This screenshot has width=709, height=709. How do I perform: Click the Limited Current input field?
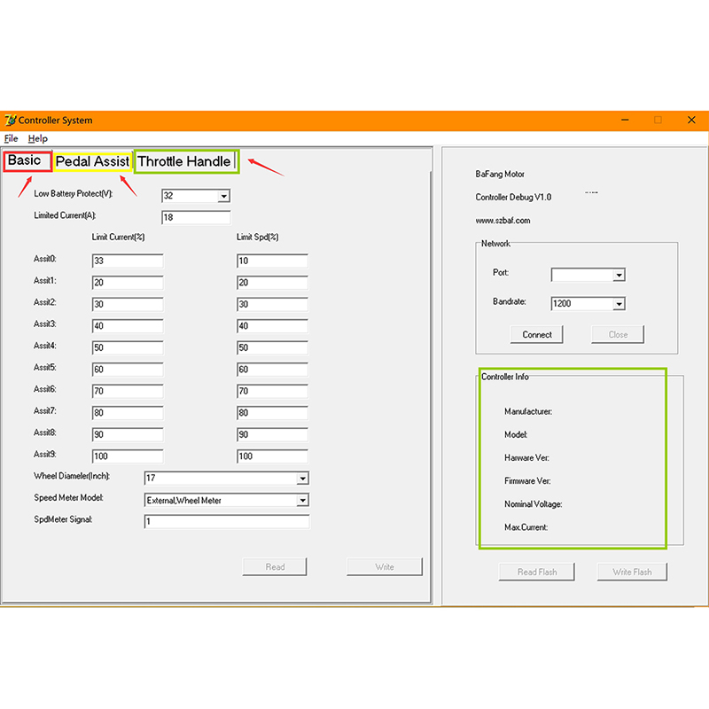196,217
